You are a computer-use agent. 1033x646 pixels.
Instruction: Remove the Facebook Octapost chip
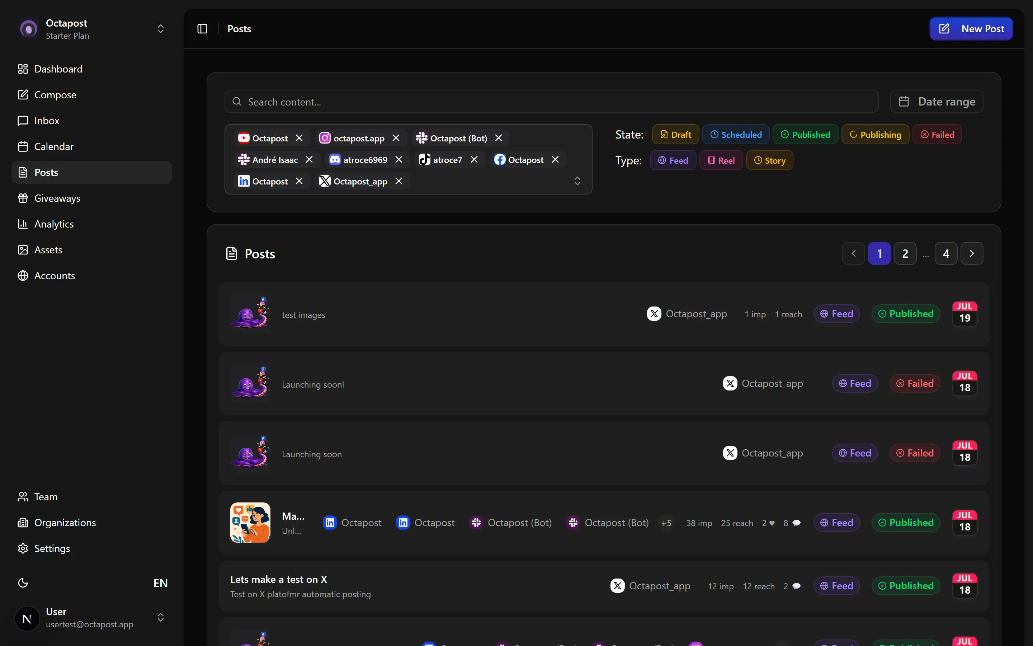[x=555, y=159]
